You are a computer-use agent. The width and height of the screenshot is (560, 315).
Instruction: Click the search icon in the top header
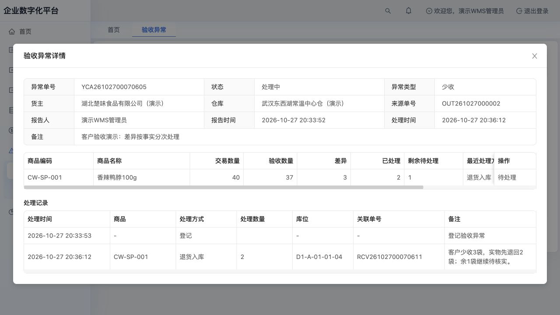point(388,11)
